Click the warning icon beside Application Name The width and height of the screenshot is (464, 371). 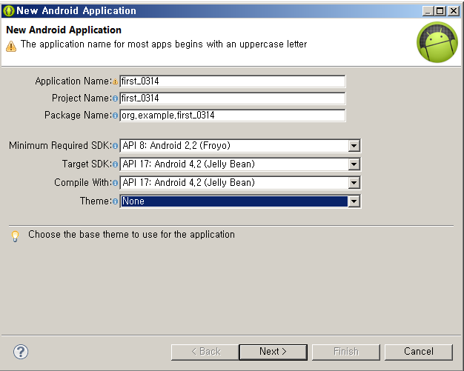point(115,81)
